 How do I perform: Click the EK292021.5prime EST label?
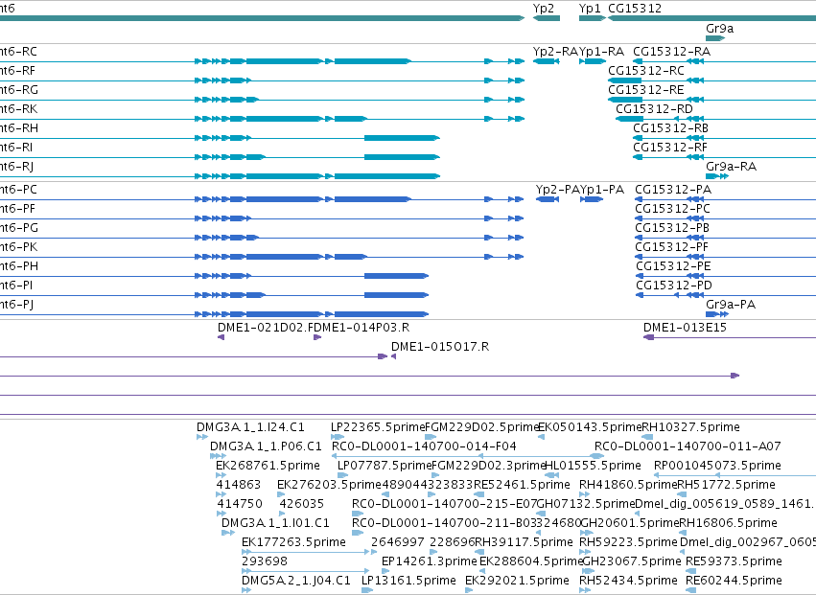(x=517, y=581)
